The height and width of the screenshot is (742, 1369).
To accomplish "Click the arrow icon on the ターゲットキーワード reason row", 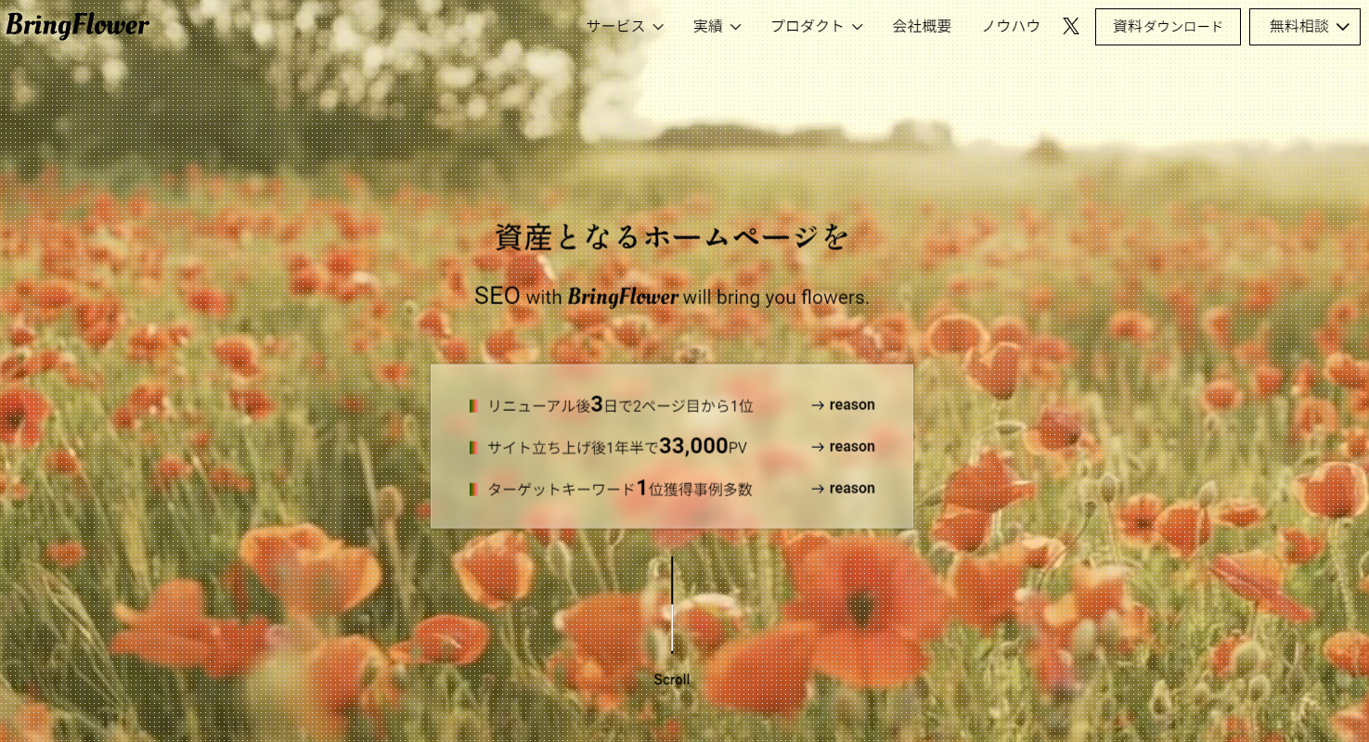I will click(x=818, y=489).
